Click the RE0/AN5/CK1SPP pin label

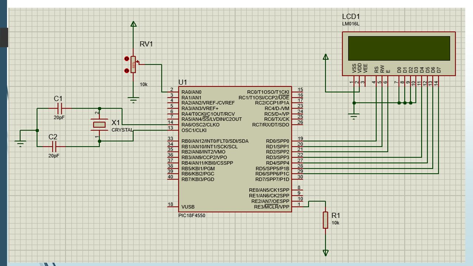pos(269,190)
